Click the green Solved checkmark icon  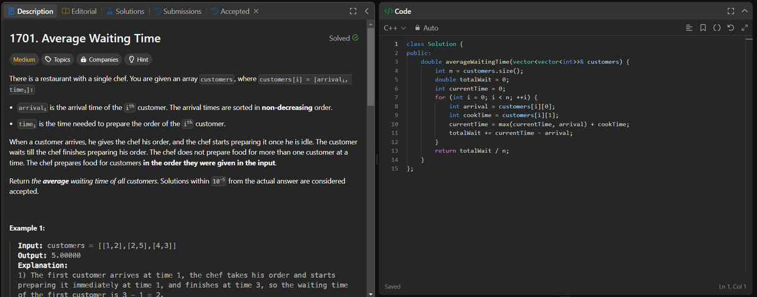(356, 38)
